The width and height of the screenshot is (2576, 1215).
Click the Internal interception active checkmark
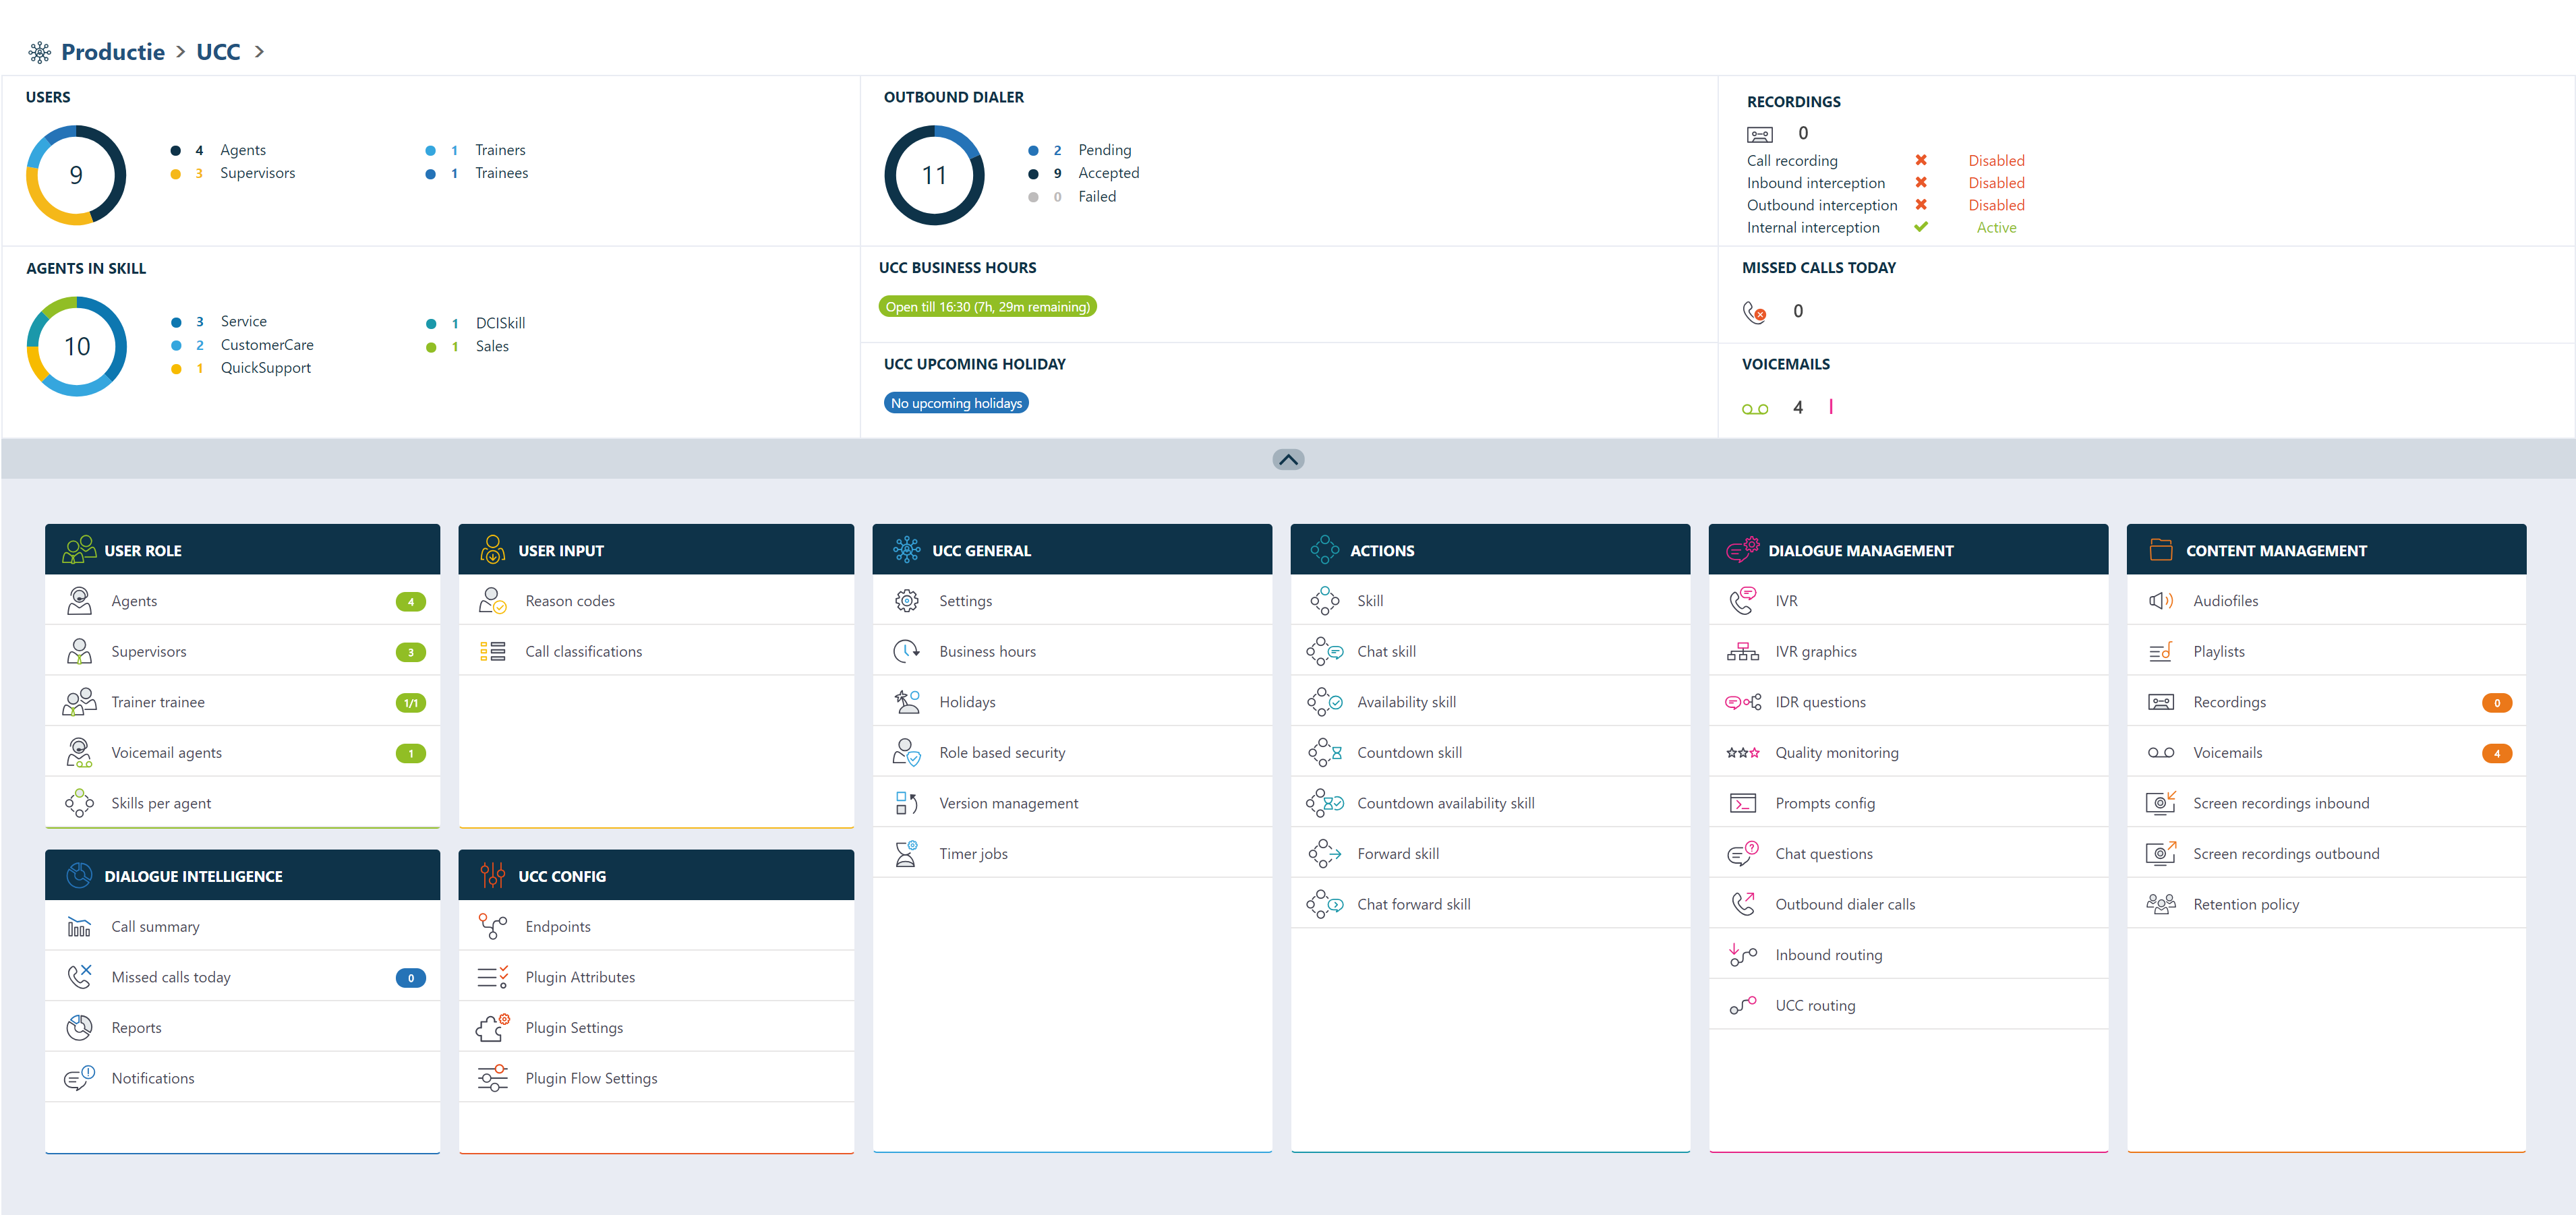click(x=1921, y=227)
